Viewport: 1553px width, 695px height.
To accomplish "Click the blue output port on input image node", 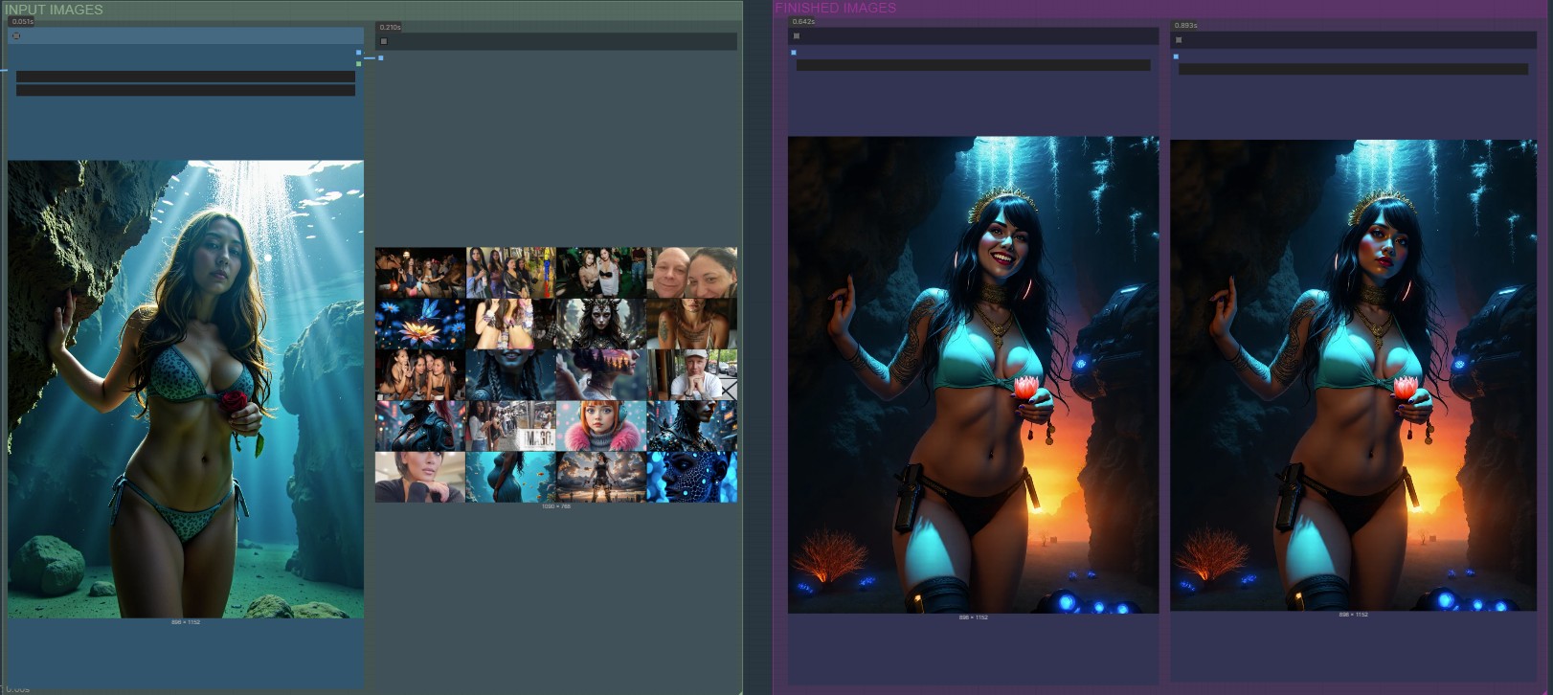I will pos(359,54).
